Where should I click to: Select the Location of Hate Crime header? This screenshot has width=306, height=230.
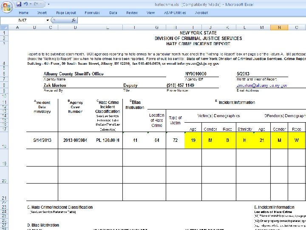(x=157, y=120)
